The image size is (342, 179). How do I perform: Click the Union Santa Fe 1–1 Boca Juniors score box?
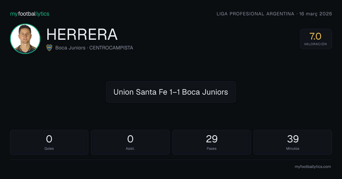171,92
